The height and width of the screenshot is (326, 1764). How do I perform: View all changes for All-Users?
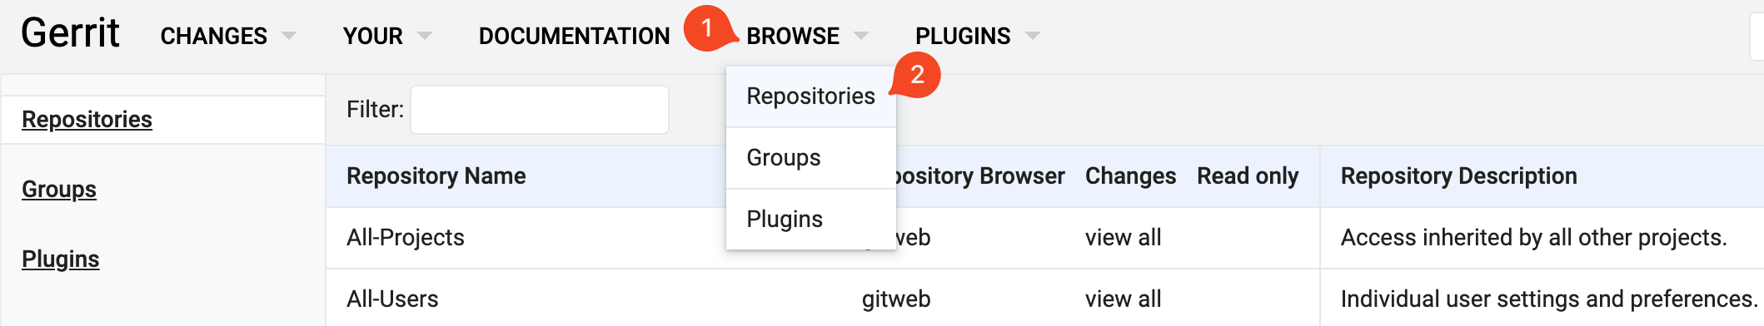[x=1123, y=299]
